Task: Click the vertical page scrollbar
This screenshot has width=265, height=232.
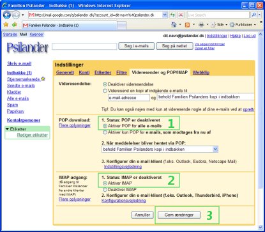Action: coord(261,130)
